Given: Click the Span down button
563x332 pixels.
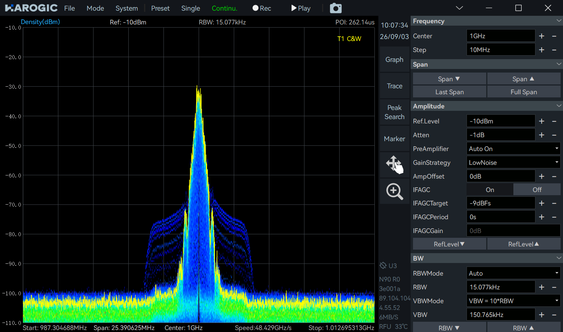Looking at the screenshot, I should coord(449,79).
